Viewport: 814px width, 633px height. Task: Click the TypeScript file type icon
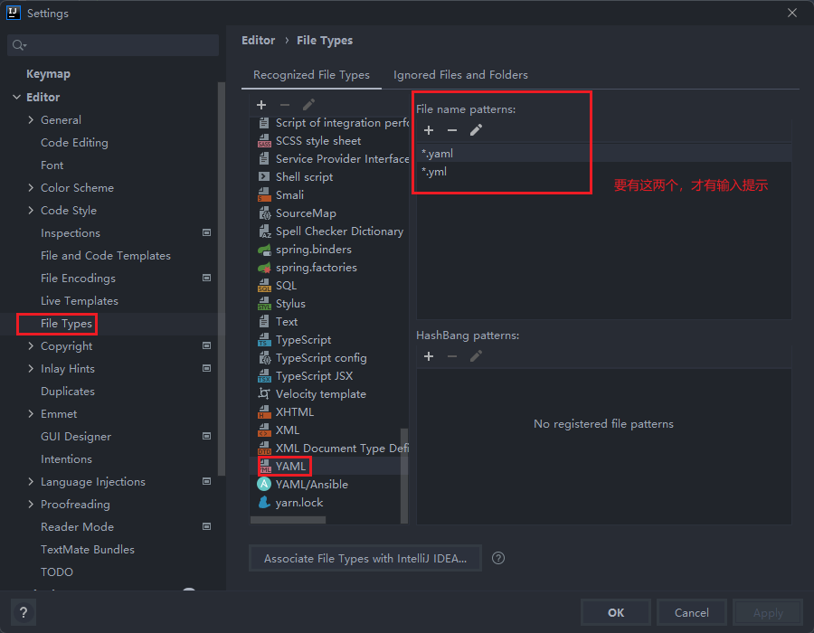point(264,340)
